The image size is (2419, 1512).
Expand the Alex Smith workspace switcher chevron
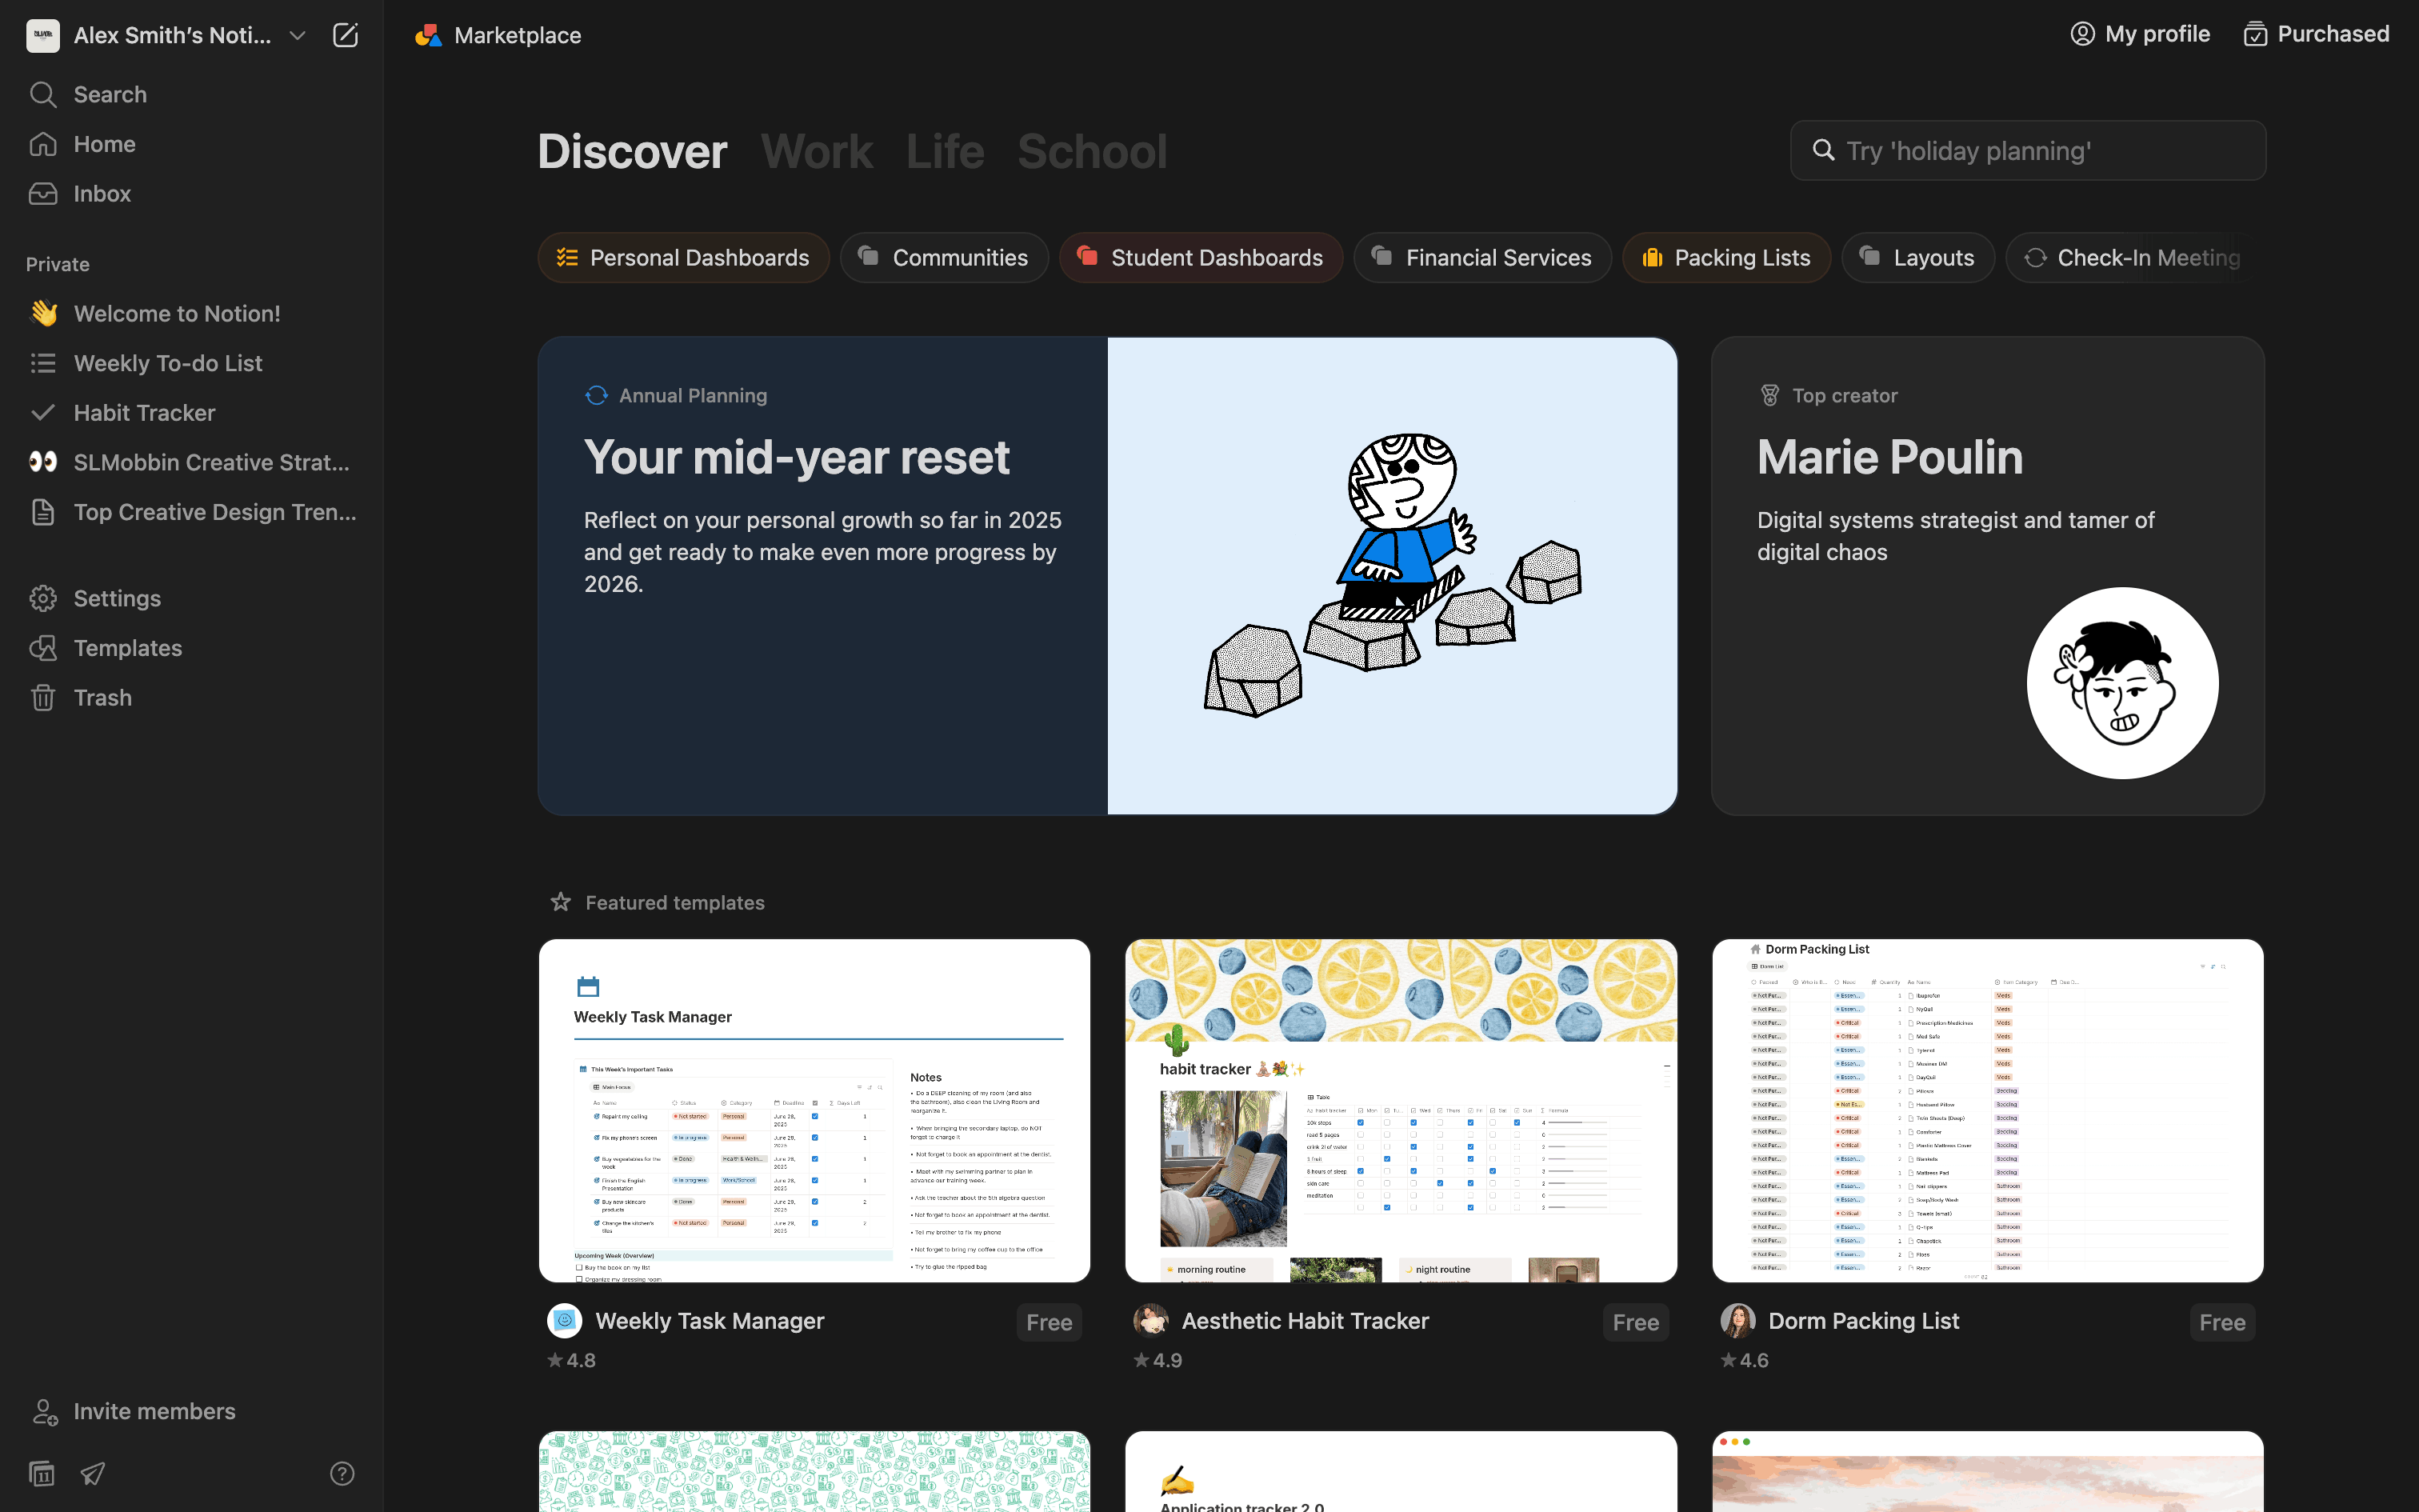click(x=297, y=35)
